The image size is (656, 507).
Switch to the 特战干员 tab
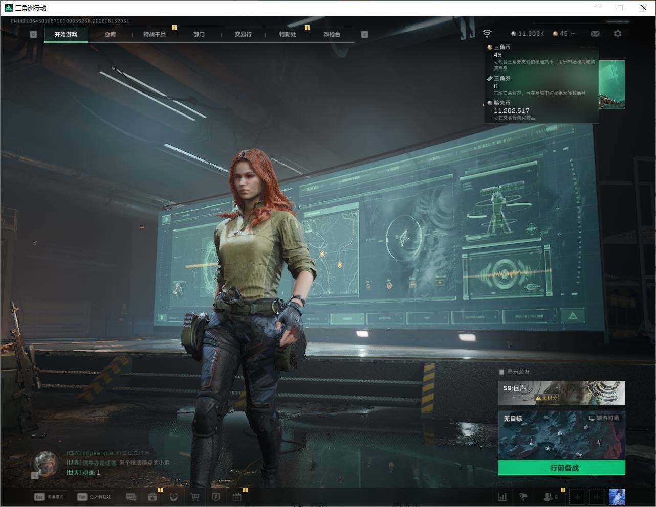155,34
